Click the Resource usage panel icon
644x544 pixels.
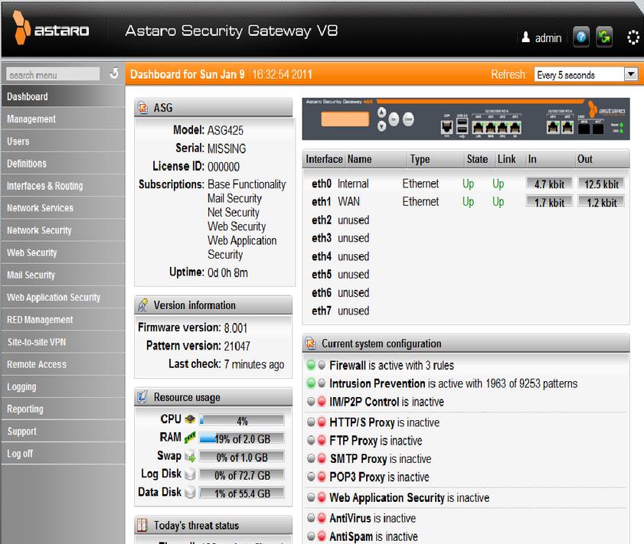coord(142,397)
